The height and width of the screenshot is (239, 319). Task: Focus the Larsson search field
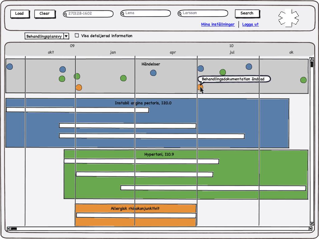203,13
